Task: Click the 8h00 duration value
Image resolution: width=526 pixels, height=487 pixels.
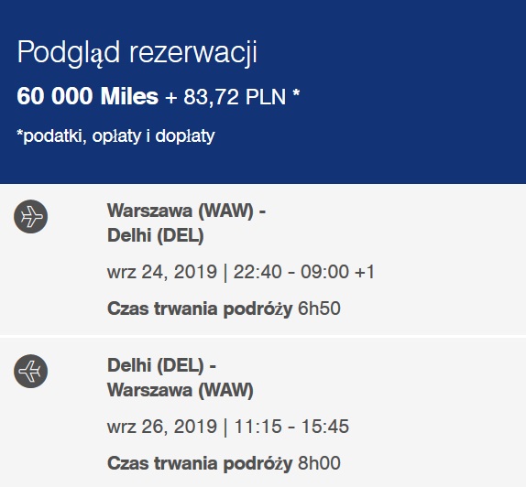Action: (x=319, y=463)
